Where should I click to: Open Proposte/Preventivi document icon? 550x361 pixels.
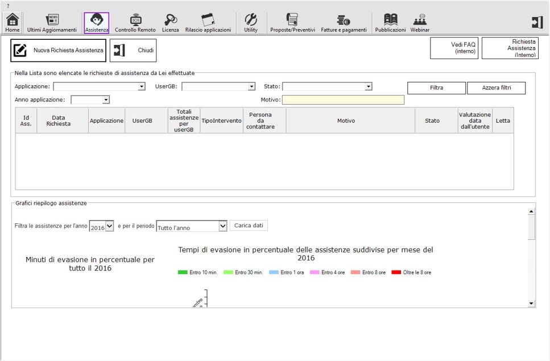292,23
